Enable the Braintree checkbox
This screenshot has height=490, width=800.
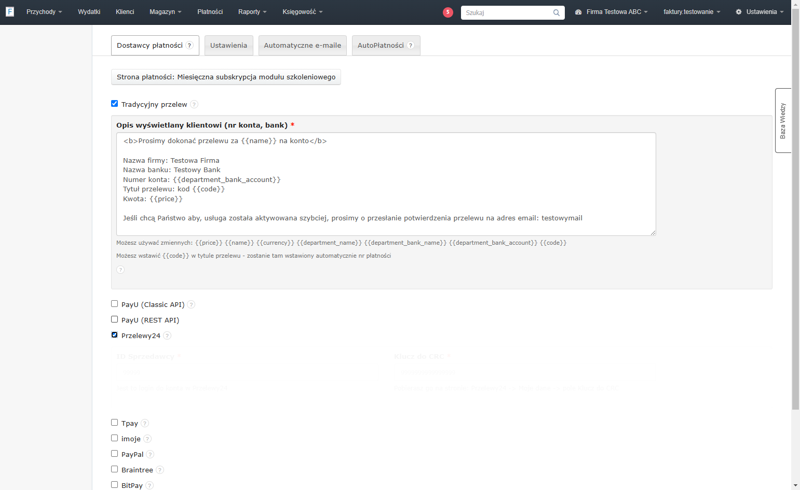point(115,469)
